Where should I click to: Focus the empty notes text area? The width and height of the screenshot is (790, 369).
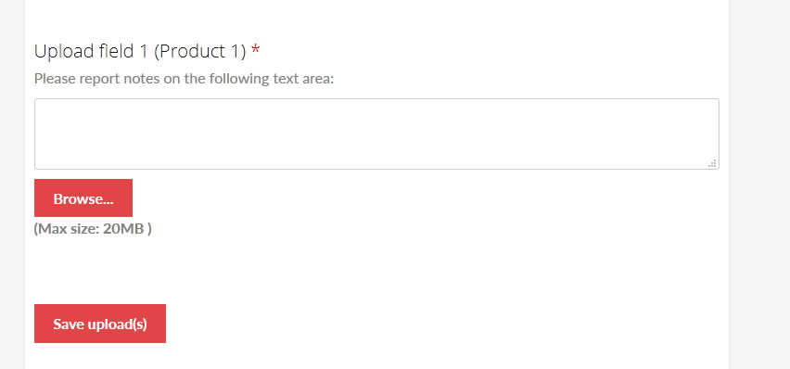click(376, 134)
